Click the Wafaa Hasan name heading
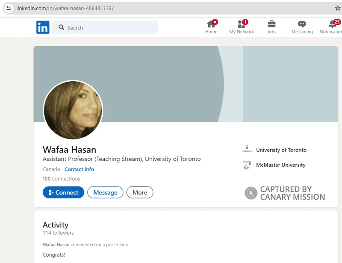The width and height of the screenshot is (342, 263). (x=69, y=150)
